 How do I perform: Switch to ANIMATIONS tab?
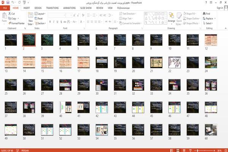tap(70, 8)
